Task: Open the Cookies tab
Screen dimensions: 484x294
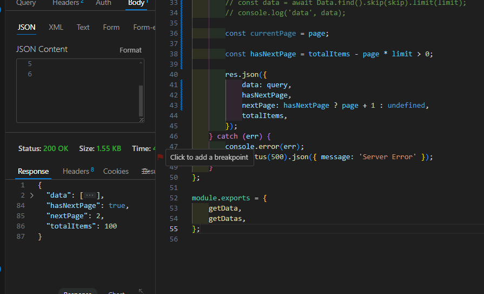Action: click(116, 171)
